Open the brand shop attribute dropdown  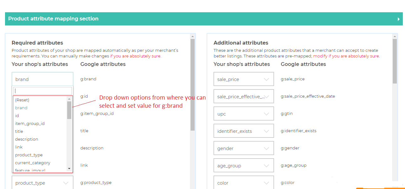pyautogui.click(x=42, y=79)
